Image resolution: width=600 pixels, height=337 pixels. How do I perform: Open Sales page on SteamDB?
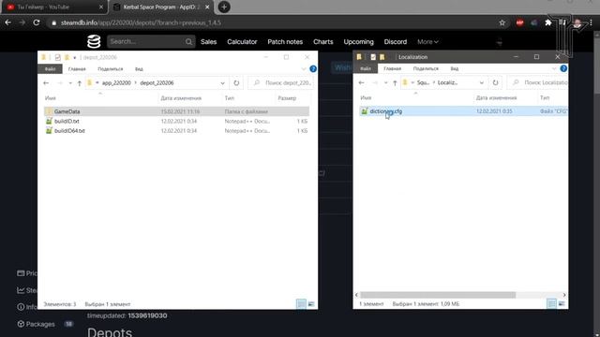208,41
